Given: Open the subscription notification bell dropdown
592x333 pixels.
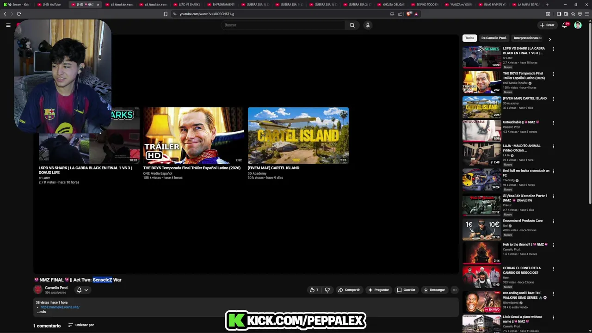Looking at the screenshot, I should [82, 290].
